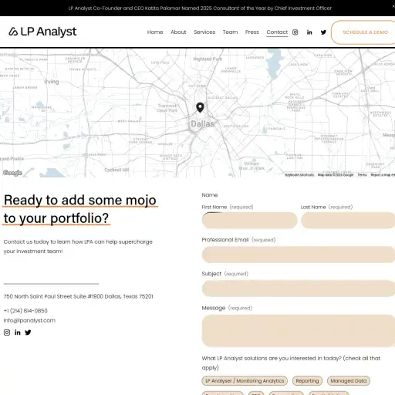This screenshot has height=395, width=395.
Task: Open the map Terms link
Action: [x=362, y=175]
